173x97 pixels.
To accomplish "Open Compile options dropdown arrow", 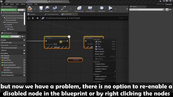I will tap(35, 9).
